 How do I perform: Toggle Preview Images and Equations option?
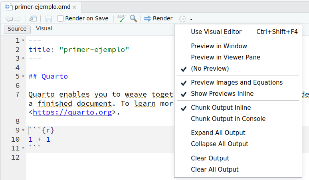pos(237,83)
